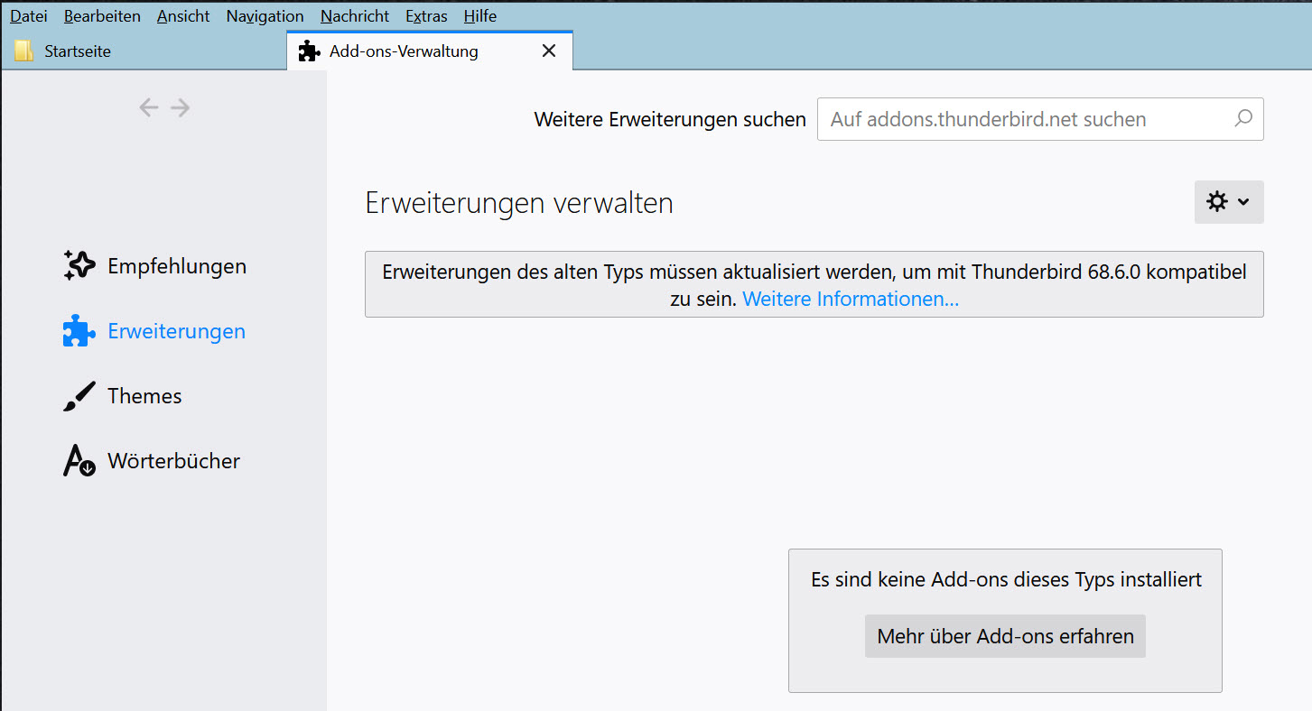Open the Navigation menu
This screenshot has width=1312, height=711.
265,16
